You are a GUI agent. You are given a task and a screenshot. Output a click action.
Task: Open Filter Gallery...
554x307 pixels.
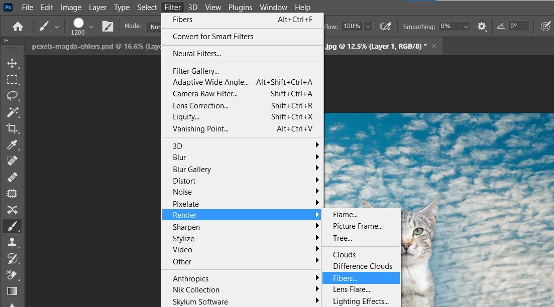click(243, 71)
